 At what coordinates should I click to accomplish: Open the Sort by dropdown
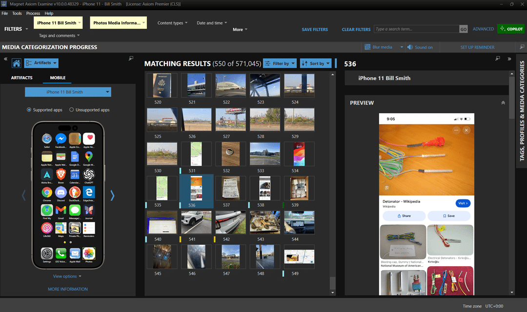tap(316, 63)
